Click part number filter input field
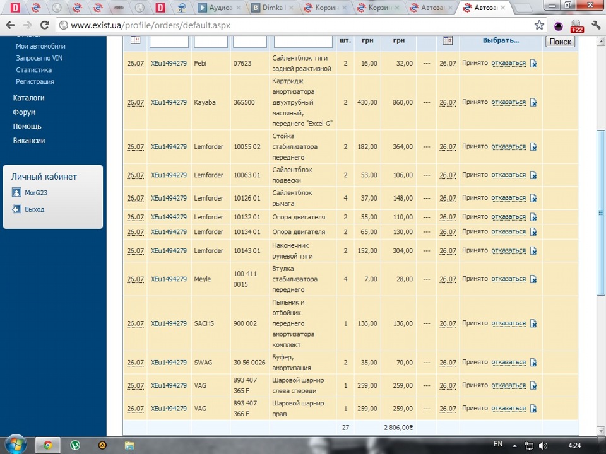The width and height of the screenshot is (606, 454). click(x=250, y=41)
